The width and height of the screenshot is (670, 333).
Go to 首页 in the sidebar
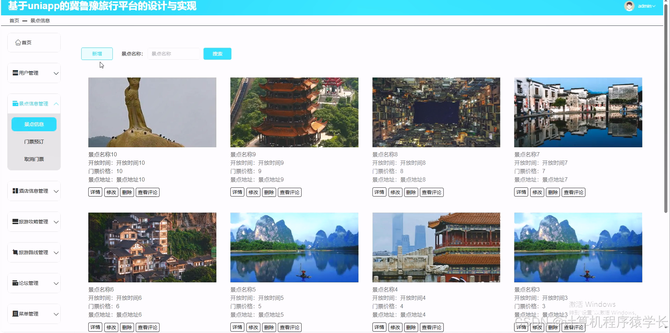34,43
